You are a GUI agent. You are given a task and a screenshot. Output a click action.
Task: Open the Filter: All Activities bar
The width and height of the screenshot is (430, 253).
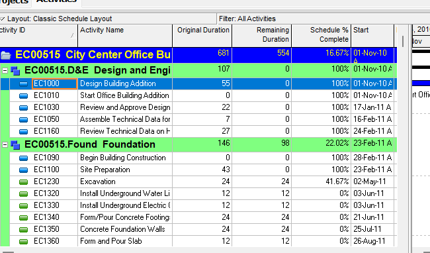point(323,19)
